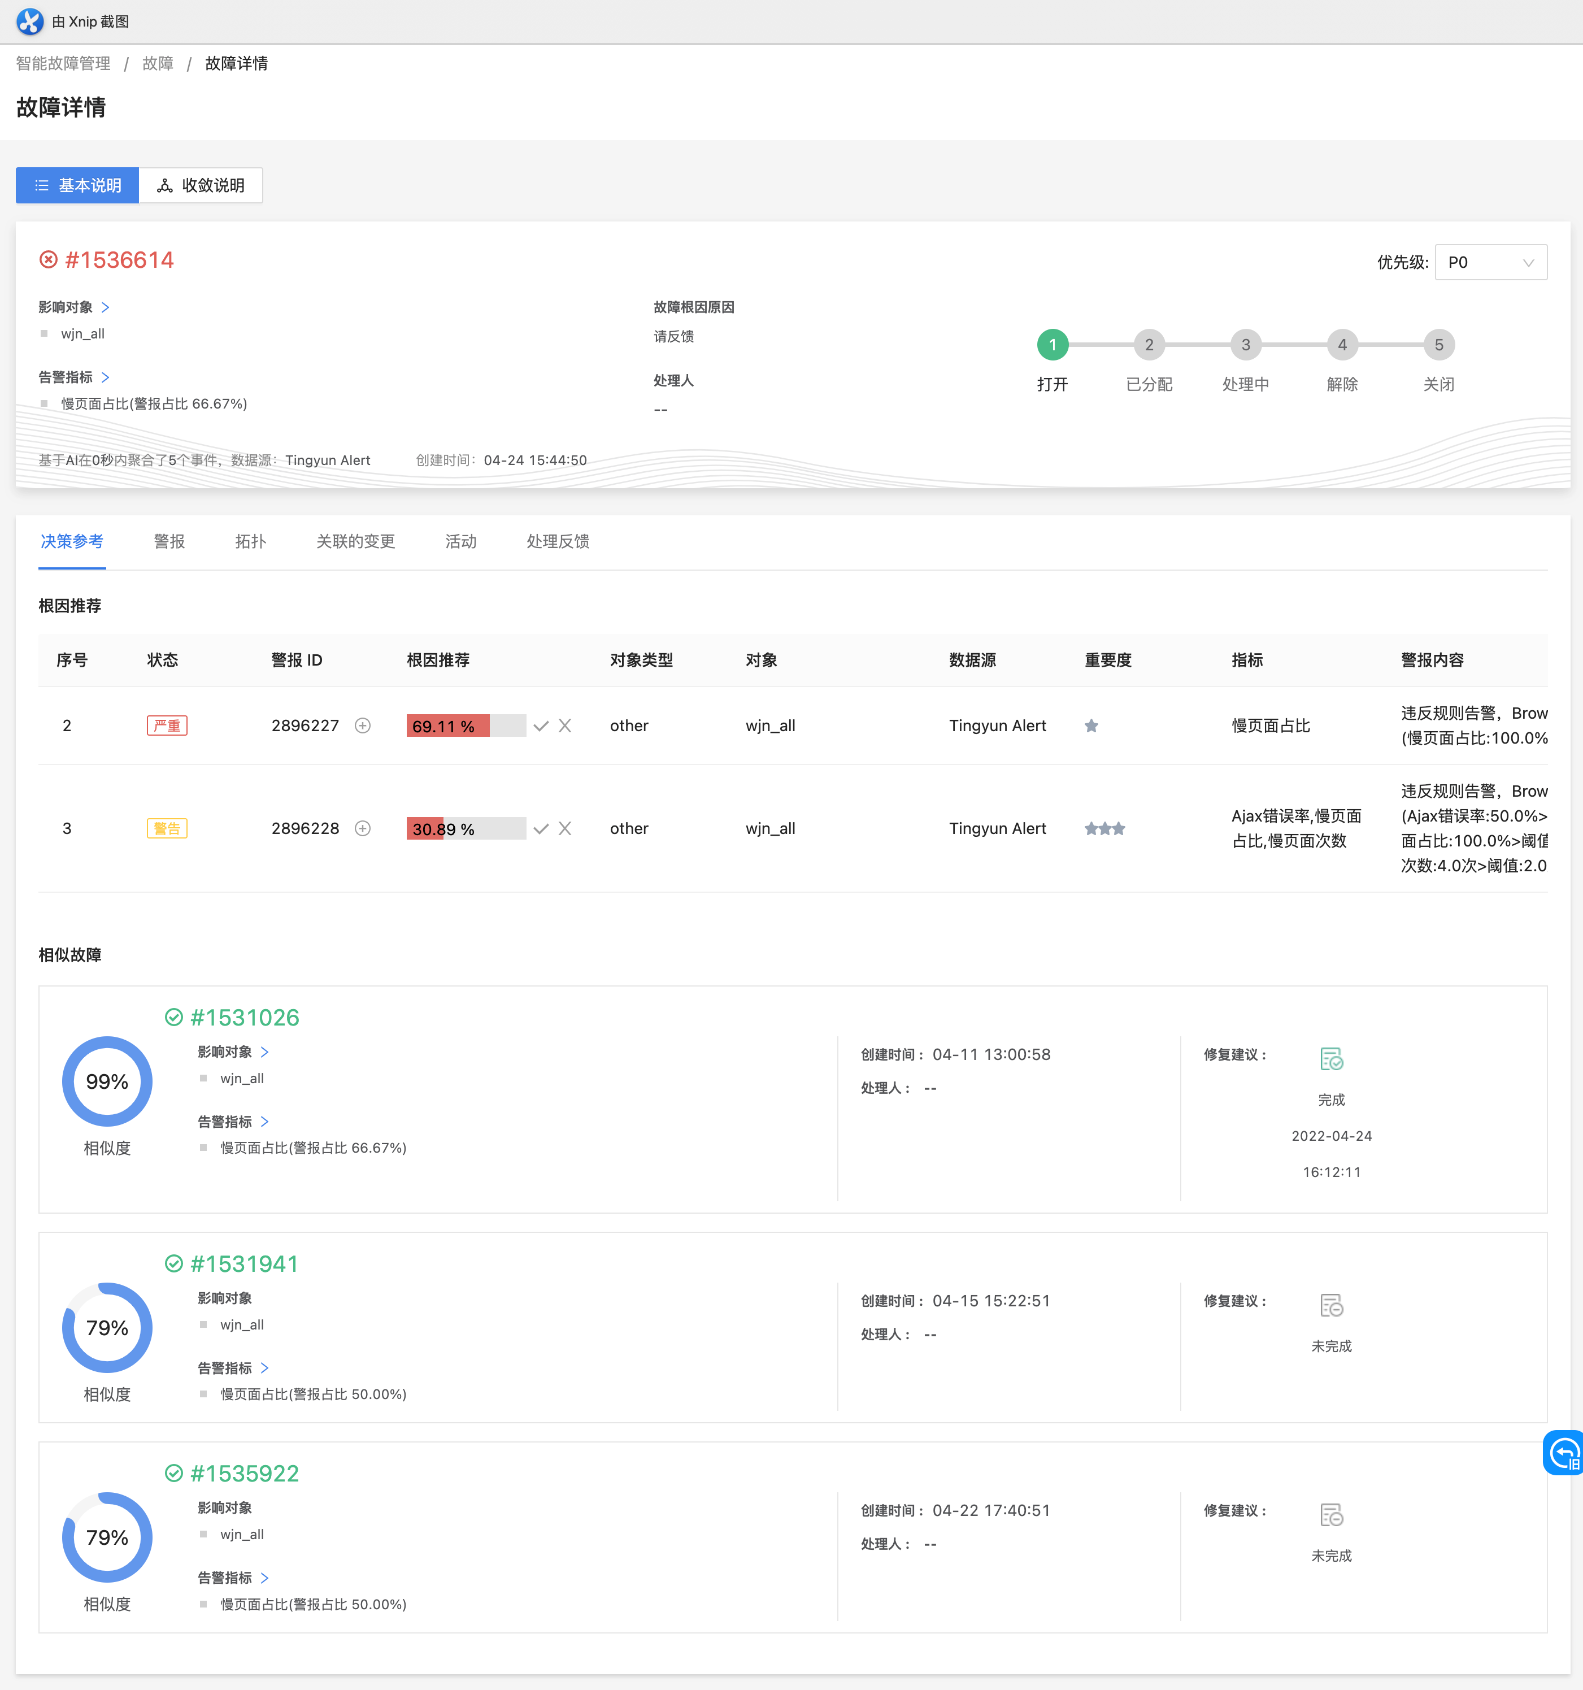The width and height of the screenshot is (1583, 1690).
Task: Click the green check icon beside #1535922
Action: (x=173, y=1472)
